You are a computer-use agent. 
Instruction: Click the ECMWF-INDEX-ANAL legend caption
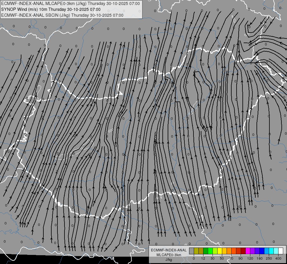(x=169, y=250)
